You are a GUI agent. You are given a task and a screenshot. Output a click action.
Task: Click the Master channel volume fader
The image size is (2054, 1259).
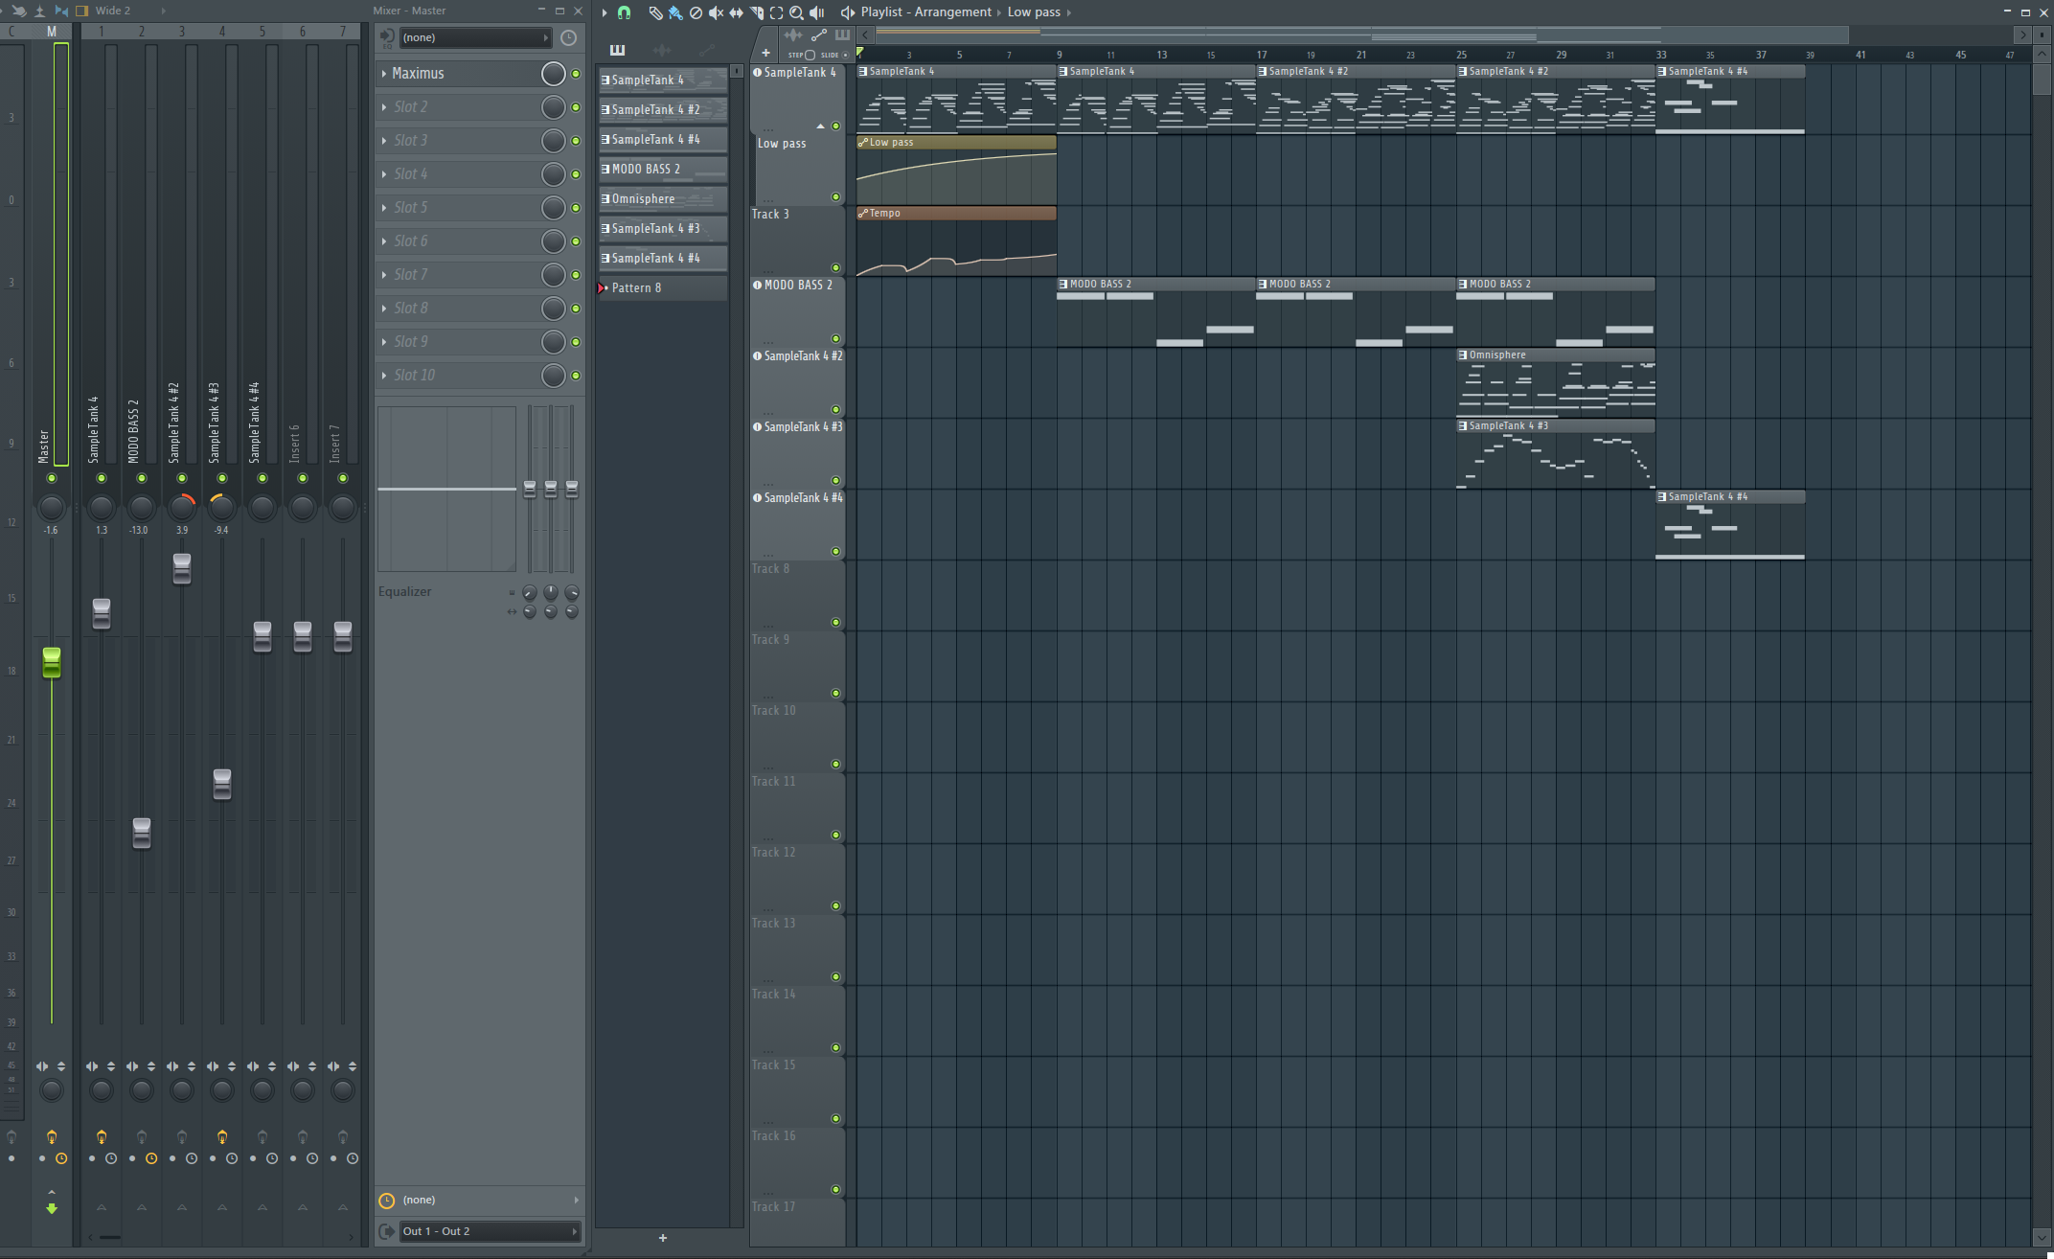52,662
